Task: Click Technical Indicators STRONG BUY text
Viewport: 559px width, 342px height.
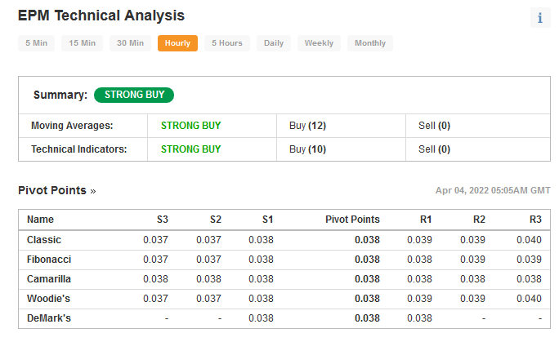Action: (x=190, y=149)
